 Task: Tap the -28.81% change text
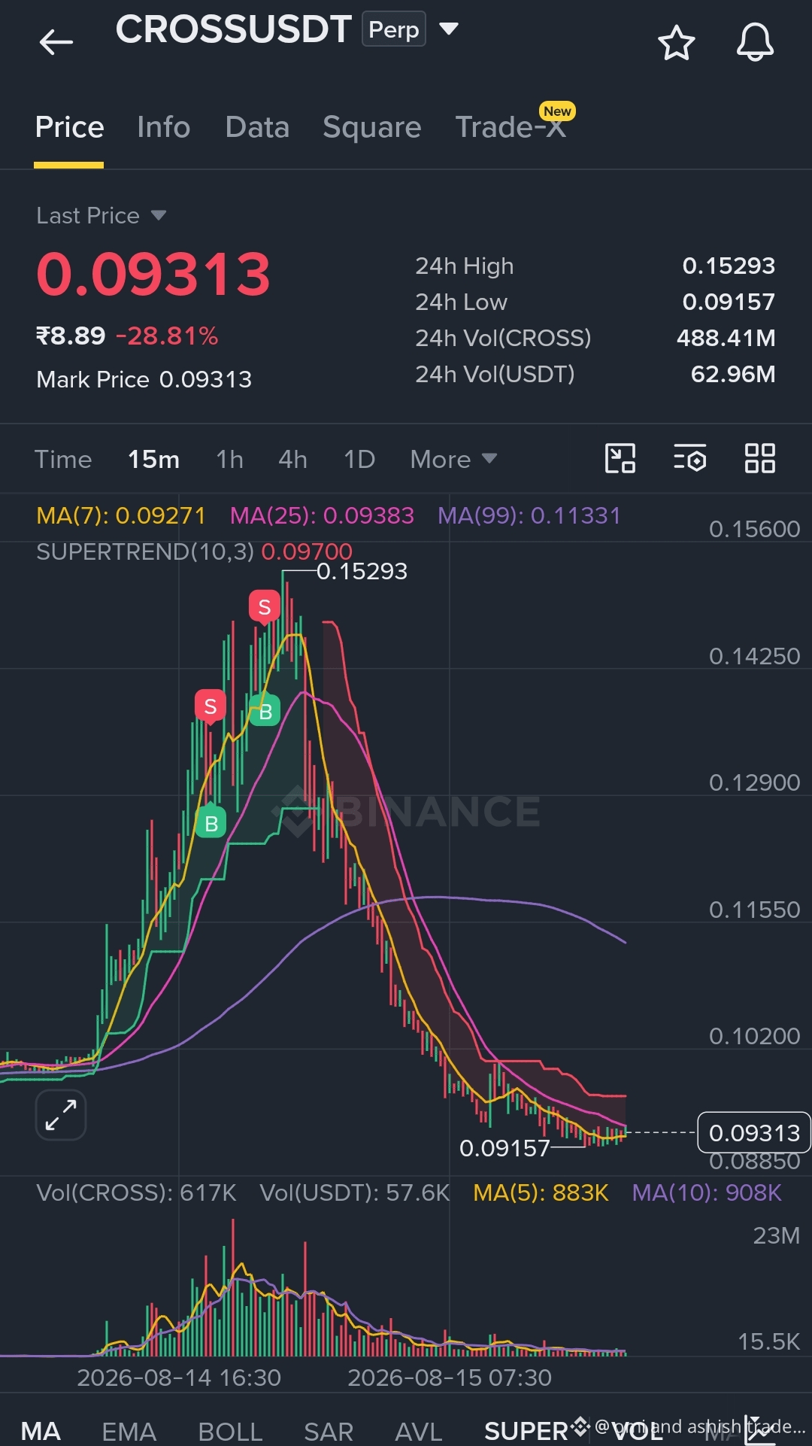tap(167, 336)
